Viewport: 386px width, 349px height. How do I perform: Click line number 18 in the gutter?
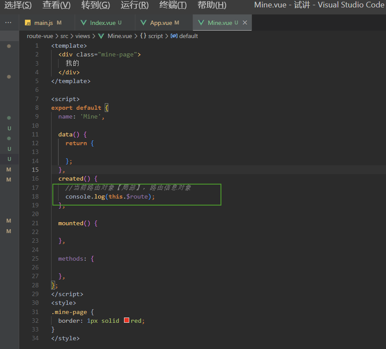coord(35,196)
